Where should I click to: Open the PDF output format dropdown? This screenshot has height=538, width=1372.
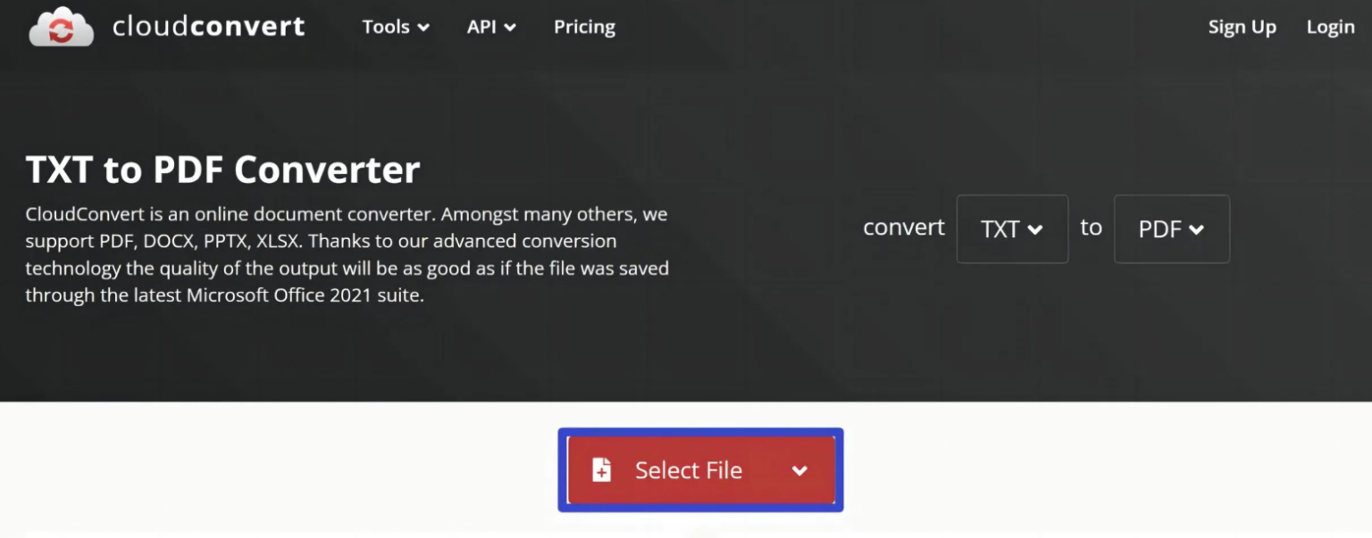point(1172,229)
